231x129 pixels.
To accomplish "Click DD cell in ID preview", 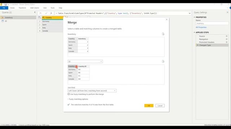I will click(83, 79).
